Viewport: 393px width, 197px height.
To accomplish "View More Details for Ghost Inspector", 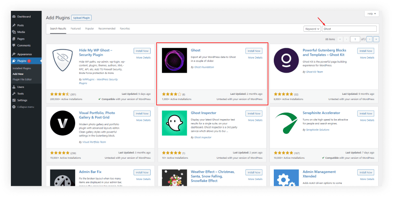I will [x=255, y=120].
